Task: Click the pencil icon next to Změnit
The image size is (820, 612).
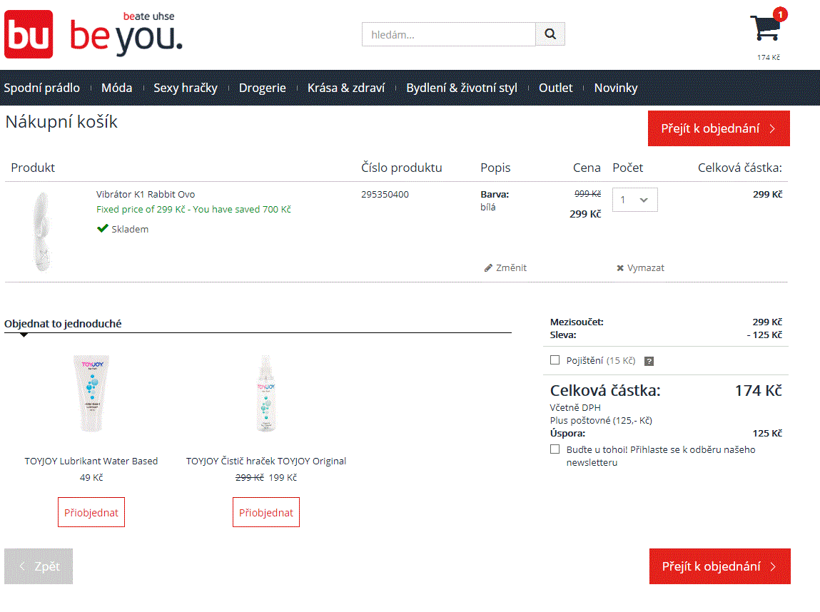Action: tap(488, 268)
